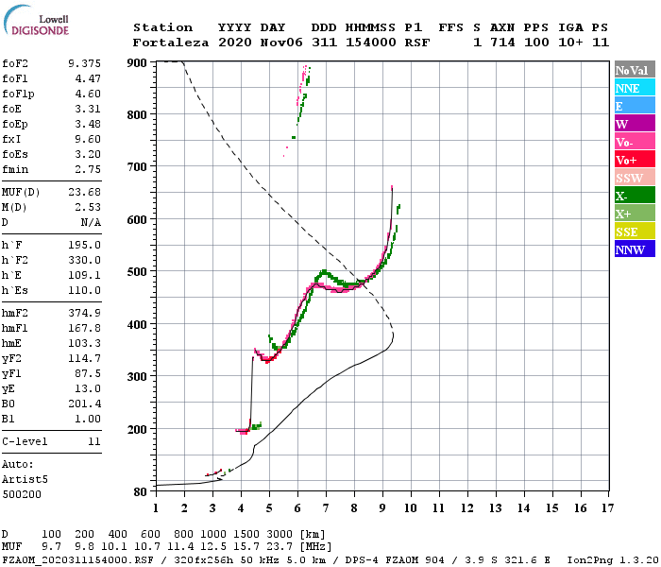Click the h`F2 value 330.0
Screen dimensions: 661x567
84,260
